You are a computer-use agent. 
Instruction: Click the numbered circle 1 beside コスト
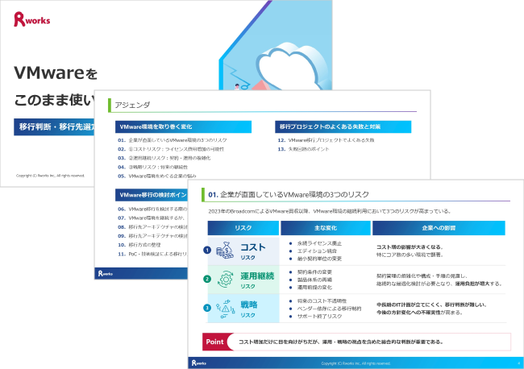(207, 250)
